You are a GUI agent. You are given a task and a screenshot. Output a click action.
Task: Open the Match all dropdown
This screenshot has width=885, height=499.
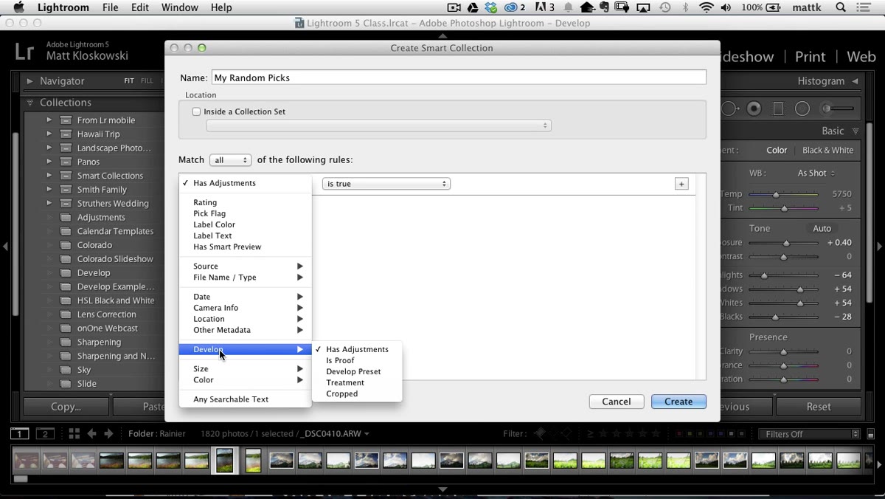230,160
